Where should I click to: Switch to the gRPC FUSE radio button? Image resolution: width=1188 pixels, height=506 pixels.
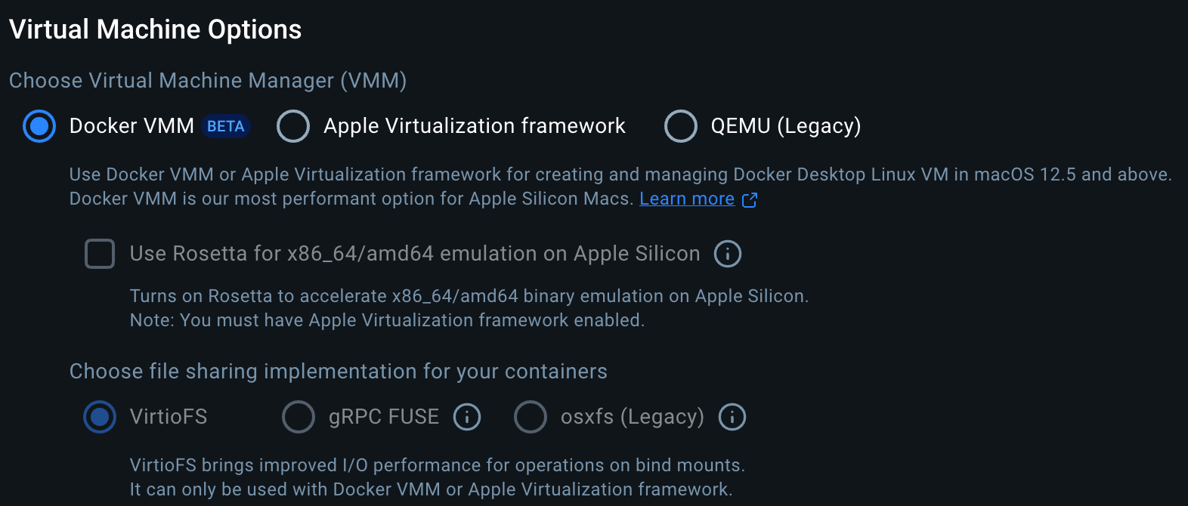[299, 417]
